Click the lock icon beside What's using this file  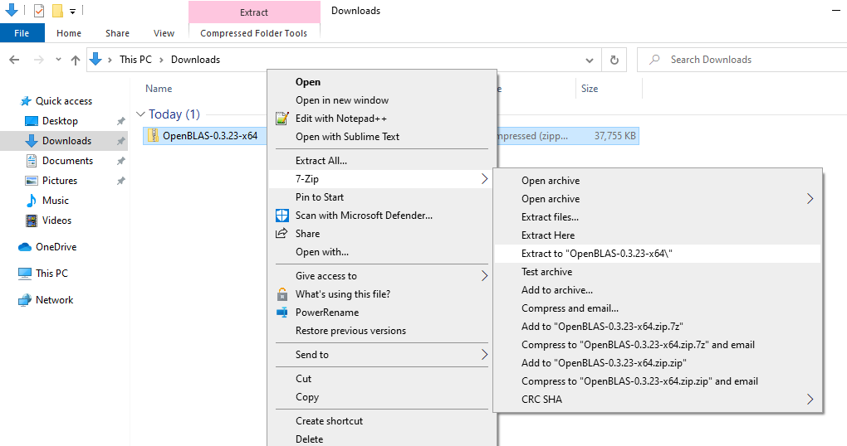pos(282,294)
